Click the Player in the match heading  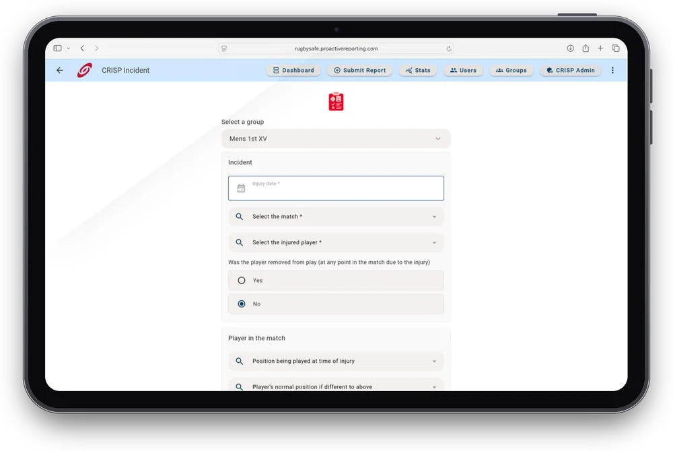click(256, 338)
